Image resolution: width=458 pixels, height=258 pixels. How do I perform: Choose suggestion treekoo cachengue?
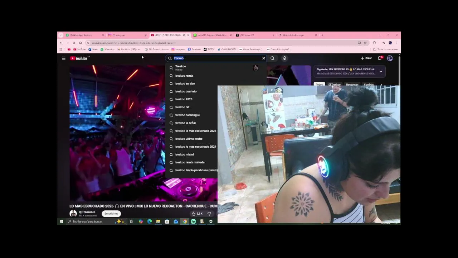191,115
